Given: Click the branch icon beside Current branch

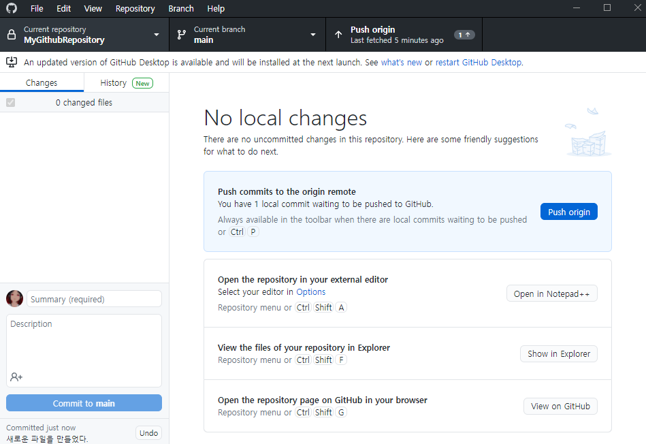Looking at the screenshot, I should tap(181, 35).
